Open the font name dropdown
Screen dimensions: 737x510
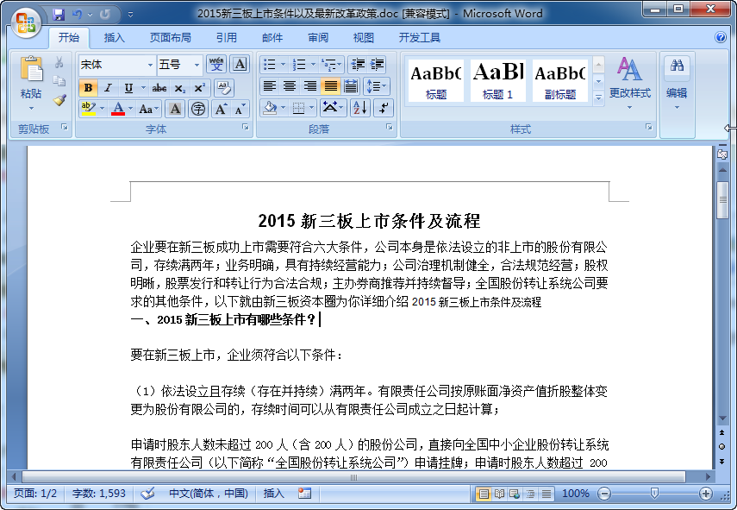[150, 64]
